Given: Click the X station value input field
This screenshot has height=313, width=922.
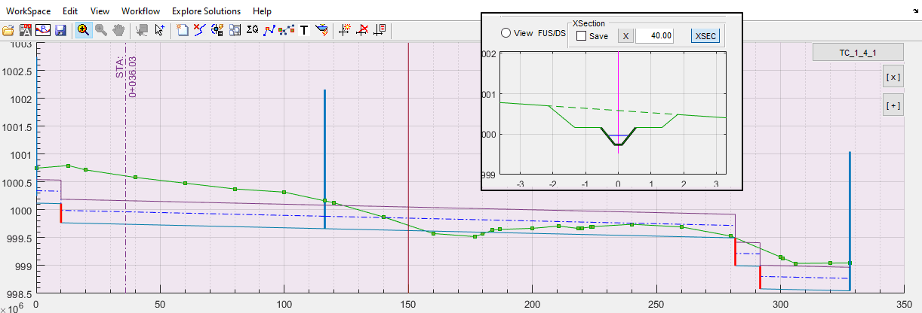Looking at the screenshot, I should 655,36.
